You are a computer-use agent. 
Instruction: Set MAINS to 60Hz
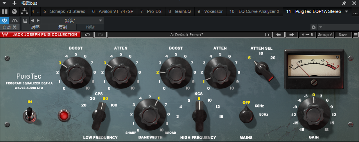pos(260,106)
